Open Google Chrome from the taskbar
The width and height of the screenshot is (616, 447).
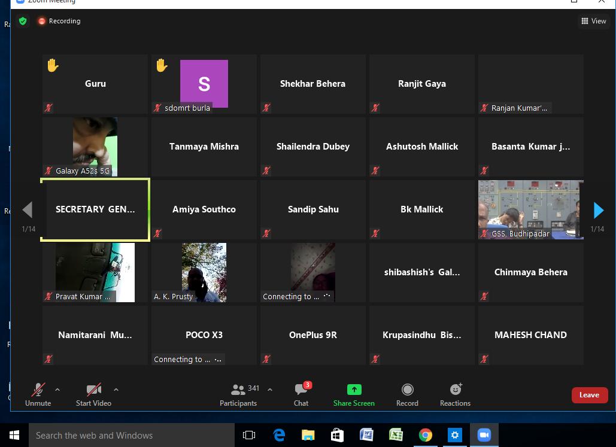coord(426,435)
